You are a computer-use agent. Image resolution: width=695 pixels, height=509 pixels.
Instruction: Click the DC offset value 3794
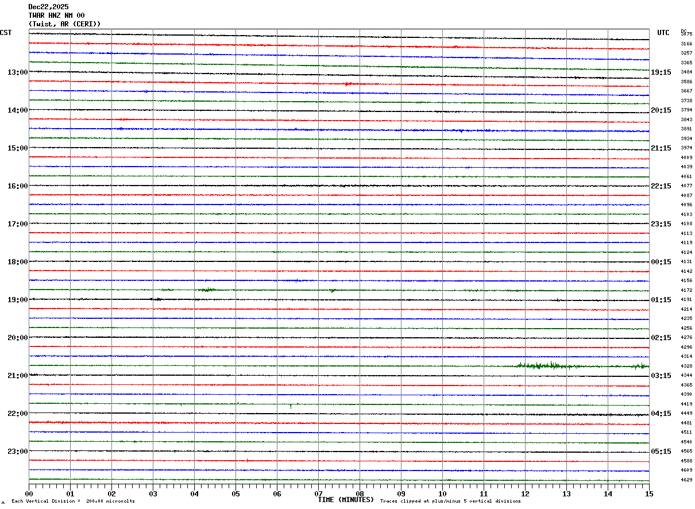pos(686,110)
